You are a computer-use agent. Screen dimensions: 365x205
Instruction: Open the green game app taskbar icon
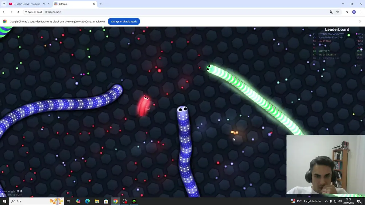pos(134,201)
